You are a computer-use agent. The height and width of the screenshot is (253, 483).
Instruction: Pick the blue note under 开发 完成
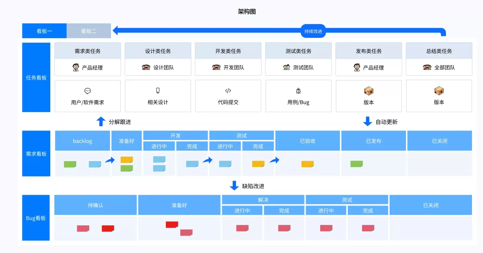[192, 164]
